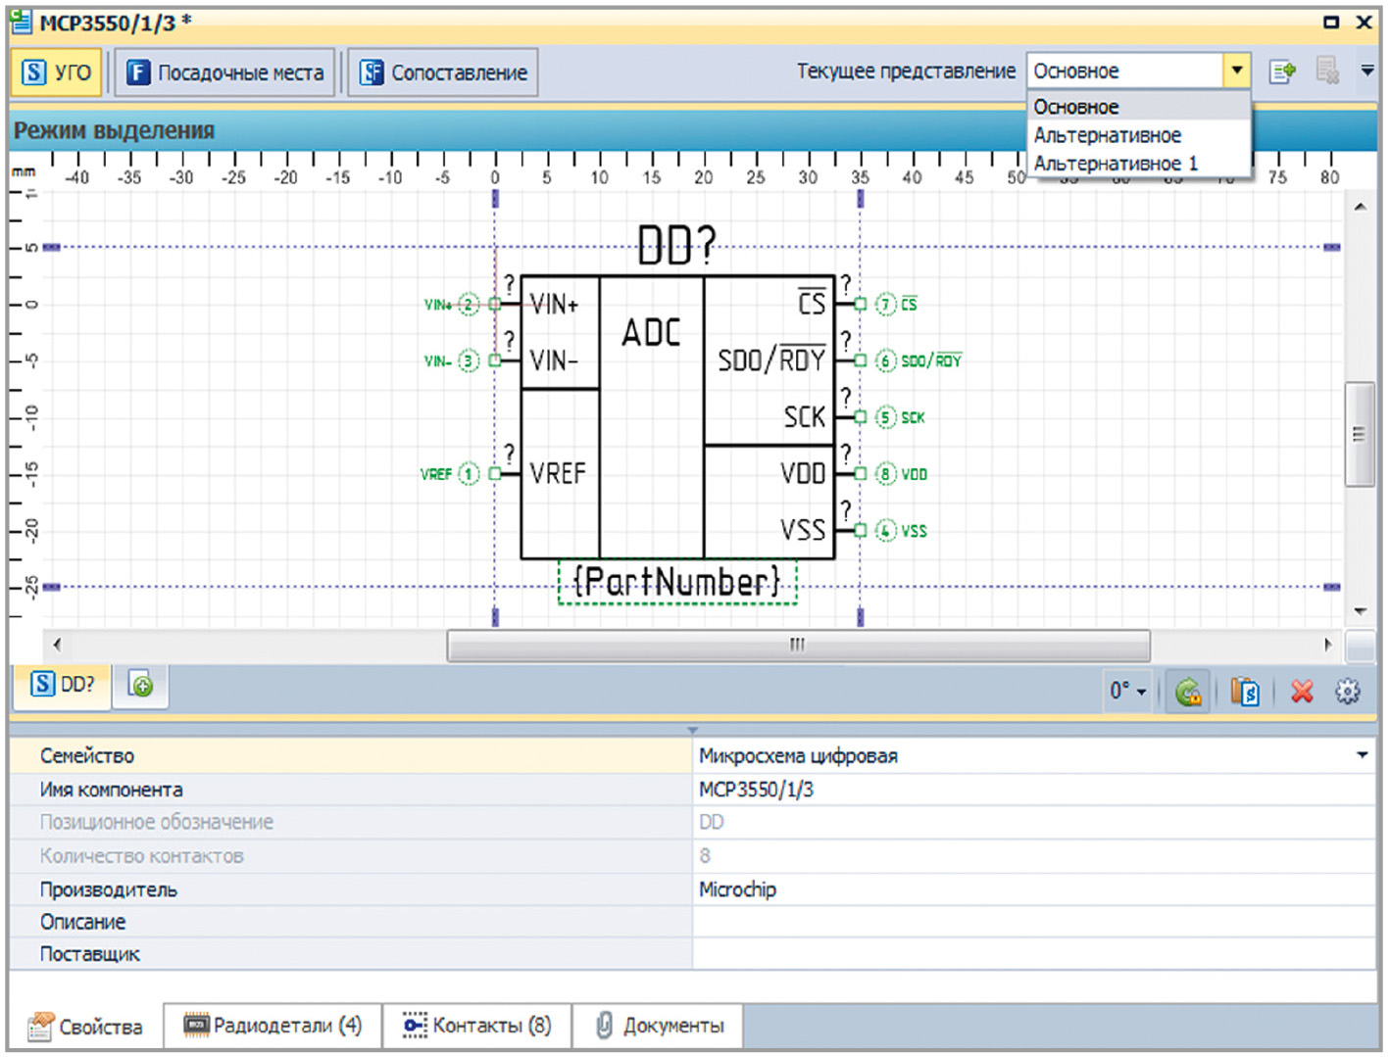Click the horizontal scrollbar left arrow

(57, 645)
